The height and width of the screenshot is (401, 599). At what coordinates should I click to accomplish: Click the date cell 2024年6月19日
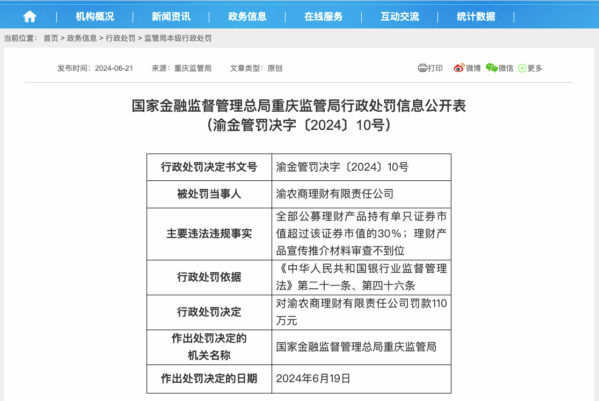[x=361, y=379]
